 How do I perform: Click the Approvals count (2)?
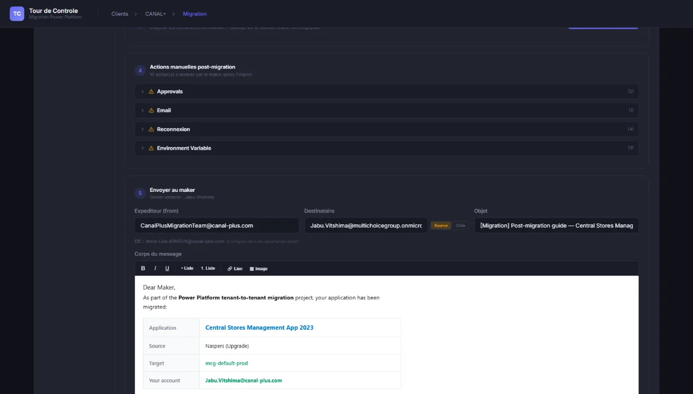pyautogui.click(x=631, y=91)
